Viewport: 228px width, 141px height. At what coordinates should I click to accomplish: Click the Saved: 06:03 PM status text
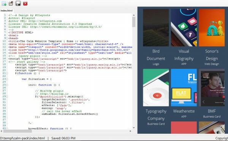pos(63,138)
